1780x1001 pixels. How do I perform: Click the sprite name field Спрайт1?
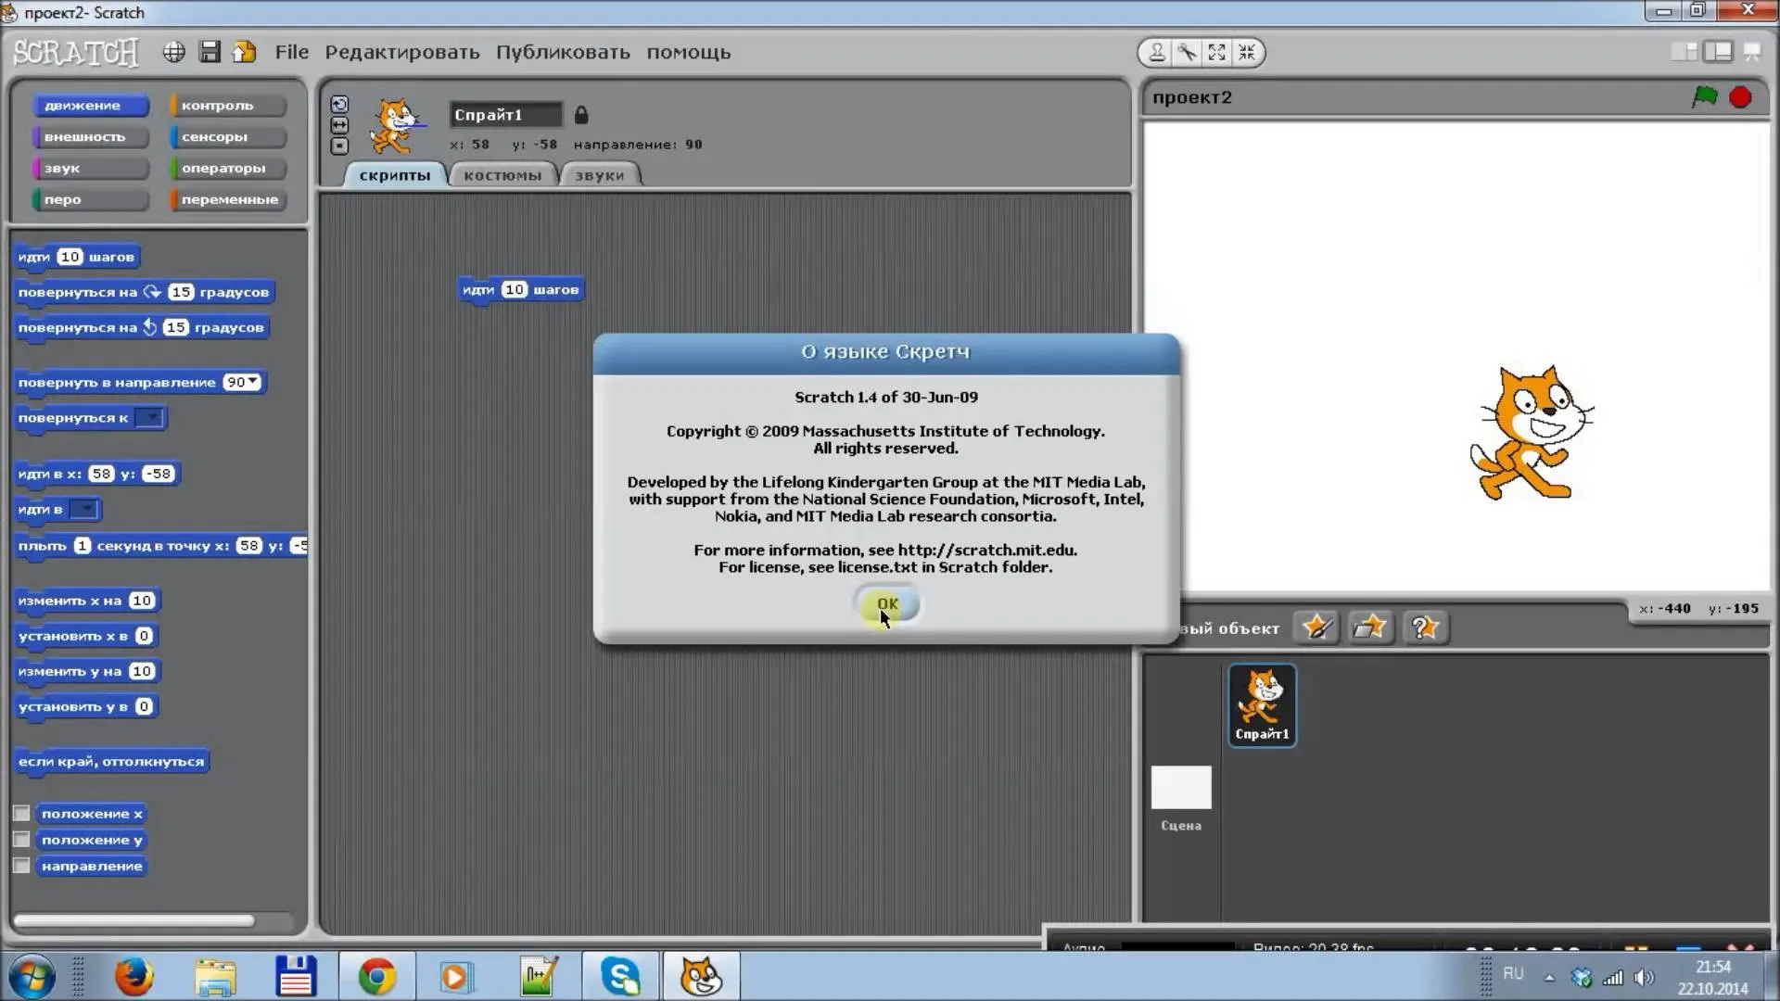click(505, 115)
